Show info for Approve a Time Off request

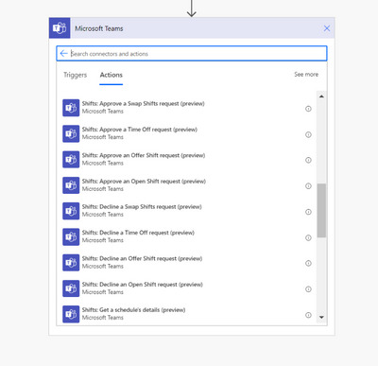[x=308, y=134]
